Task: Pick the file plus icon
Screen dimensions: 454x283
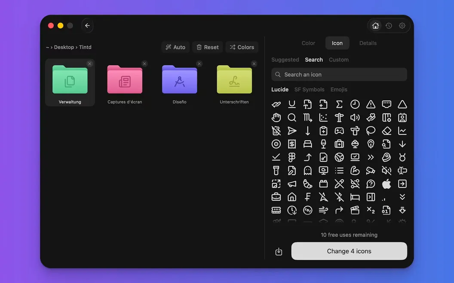Action: tap(323, 104)
